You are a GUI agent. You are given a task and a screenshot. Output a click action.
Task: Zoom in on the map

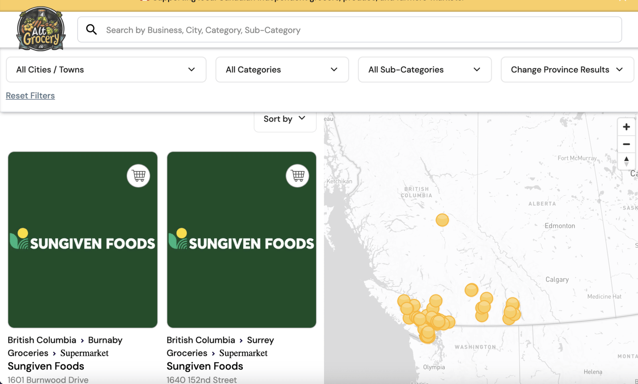(x=626, y=127)
